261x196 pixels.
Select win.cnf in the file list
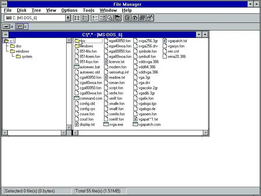click(171, 51)
